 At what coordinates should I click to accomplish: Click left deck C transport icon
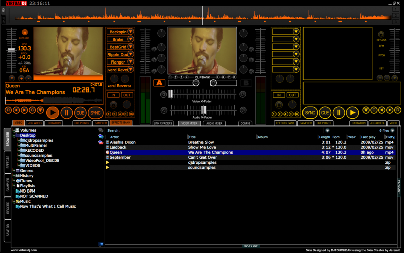pyautogui.click(x=32, y=110)
